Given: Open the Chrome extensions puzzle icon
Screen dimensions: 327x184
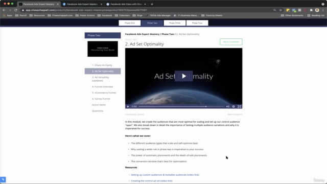Looking at the screenshot, I should point(311,10).
